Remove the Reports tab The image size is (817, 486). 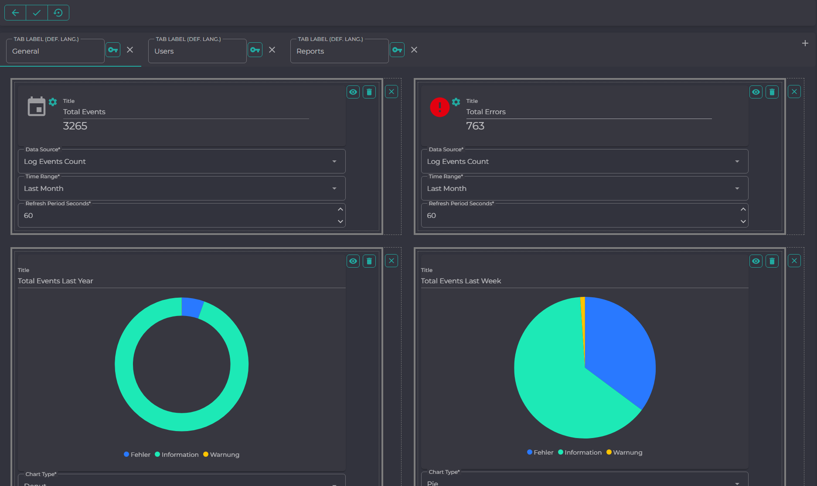(414, 50)
